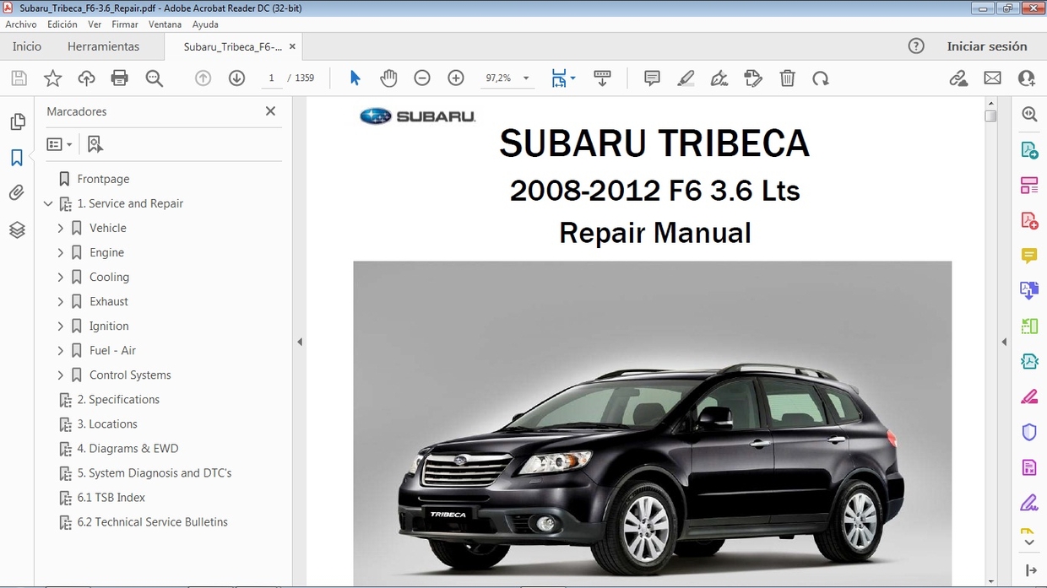Open the Export PDF tool in right pane
The height and width of the screenshot is (588, 1047).
click(1029, 149)
